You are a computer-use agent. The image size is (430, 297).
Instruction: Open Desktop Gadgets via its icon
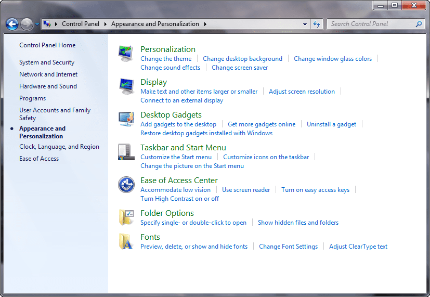click(x=126, y=119)
